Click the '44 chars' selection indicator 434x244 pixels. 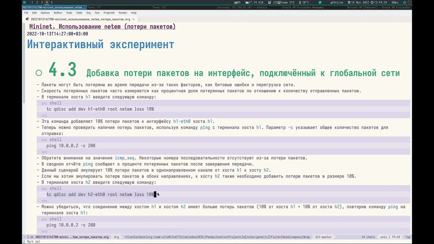(368, 237)
